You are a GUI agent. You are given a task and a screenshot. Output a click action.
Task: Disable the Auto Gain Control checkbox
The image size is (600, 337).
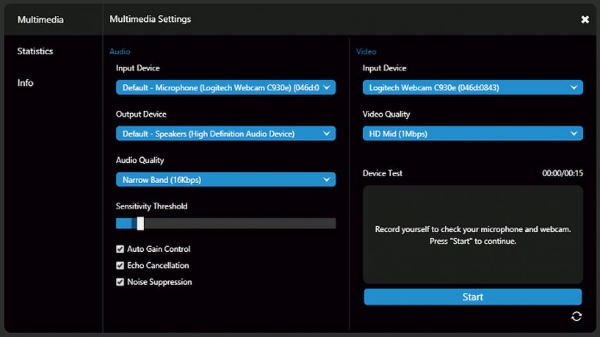120,249
